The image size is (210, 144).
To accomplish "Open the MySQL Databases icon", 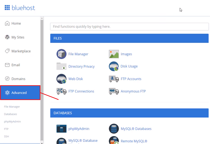I will (114, 129).
